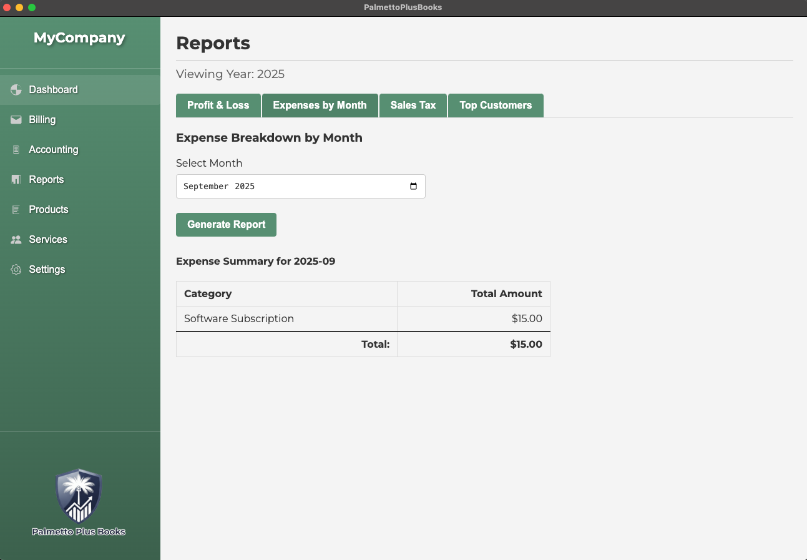Click the Total Amount column header
This screenshot has height=560, width=807.
point(506,293)
